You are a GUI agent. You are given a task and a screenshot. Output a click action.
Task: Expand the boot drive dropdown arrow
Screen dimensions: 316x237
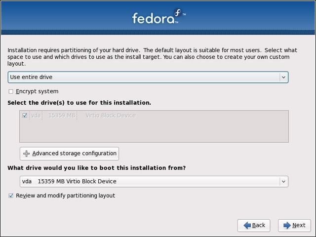[283, 181]
